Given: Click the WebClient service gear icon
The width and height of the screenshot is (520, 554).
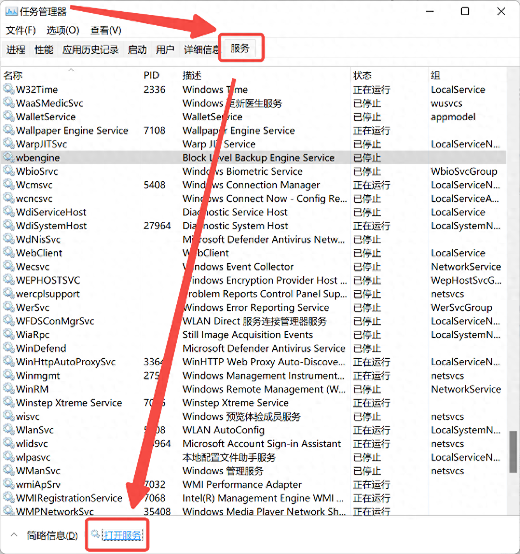Looking at the screenshot, I should (9, 253).
